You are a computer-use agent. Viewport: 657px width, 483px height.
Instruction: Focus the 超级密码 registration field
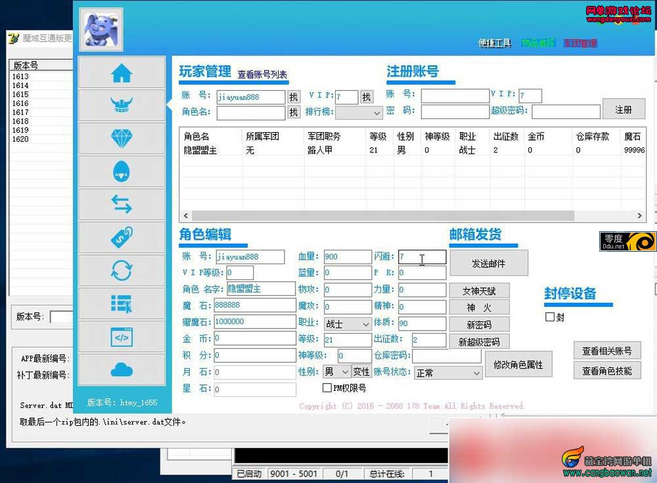(566, 112)
